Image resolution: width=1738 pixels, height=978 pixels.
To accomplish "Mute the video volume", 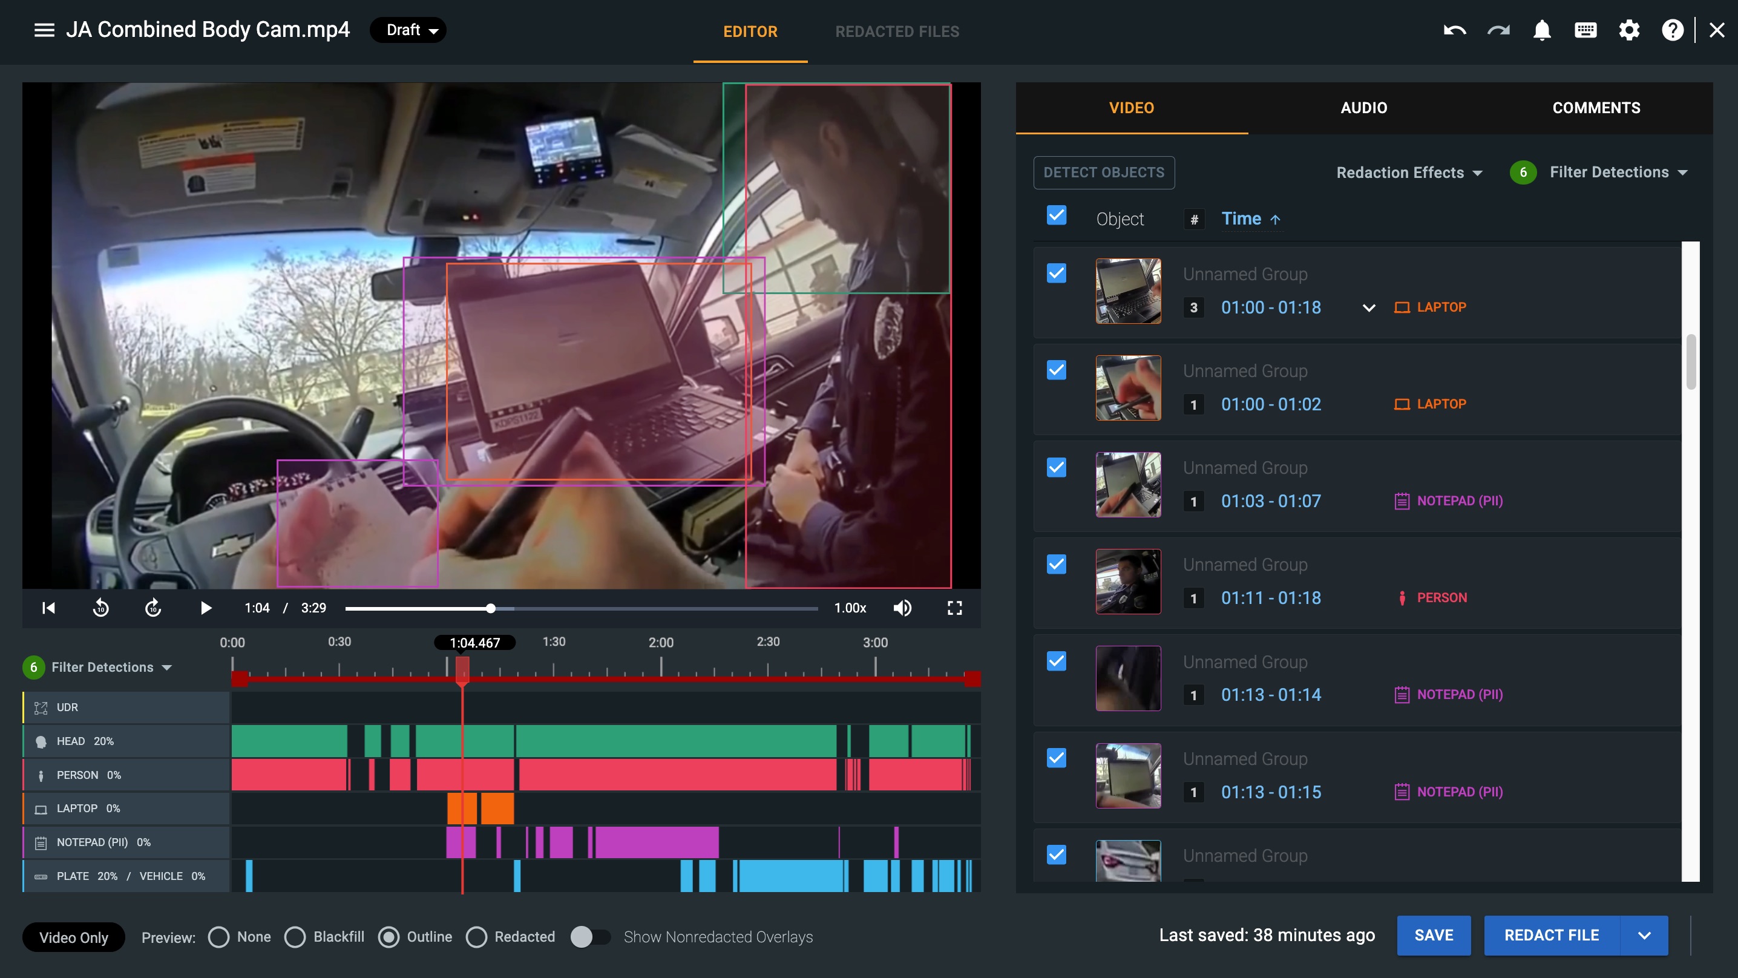I will coord(902,608).
